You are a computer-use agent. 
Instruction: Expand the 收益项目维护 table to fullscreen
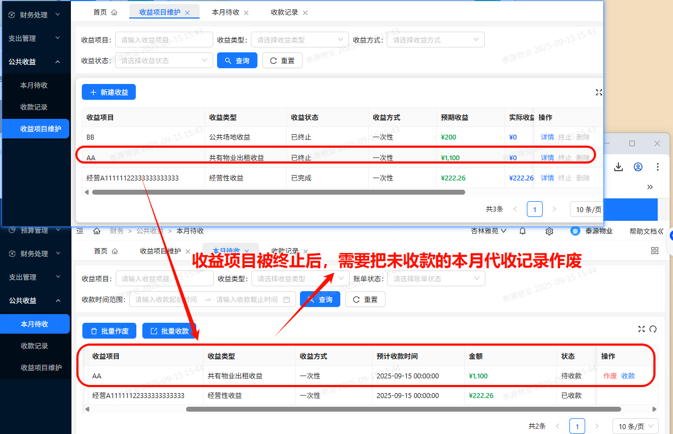[x=599, y=93]
